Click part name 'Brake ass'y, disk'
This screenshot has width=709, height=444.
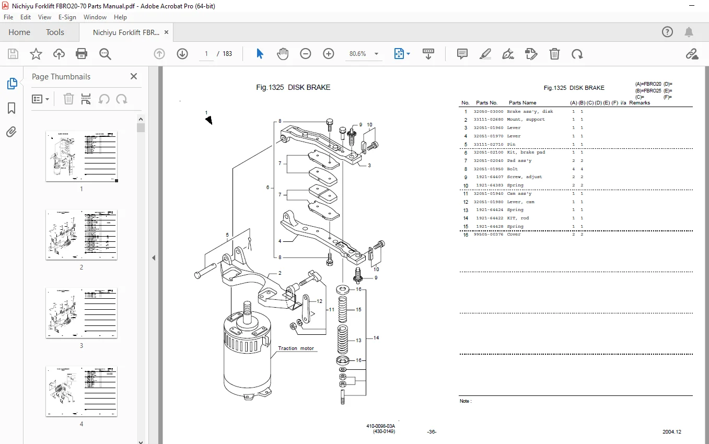530,111
